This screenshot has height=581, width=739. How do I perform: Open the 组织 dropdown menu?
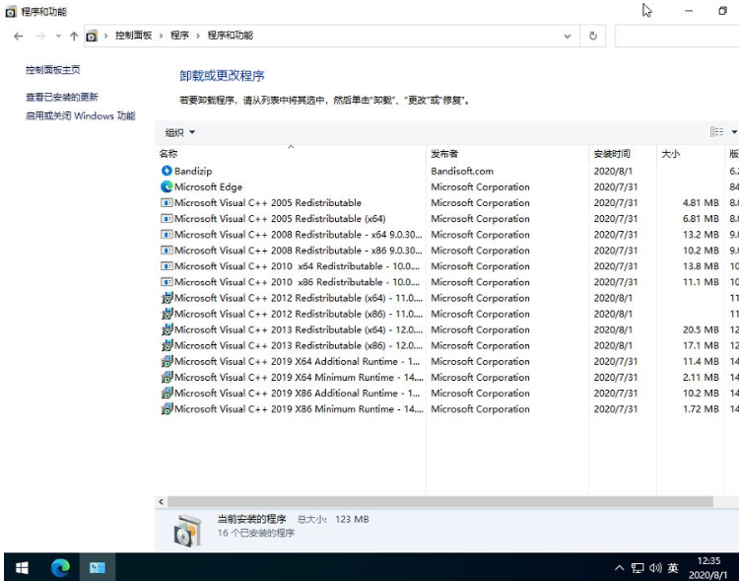click(x=179, y=132)
